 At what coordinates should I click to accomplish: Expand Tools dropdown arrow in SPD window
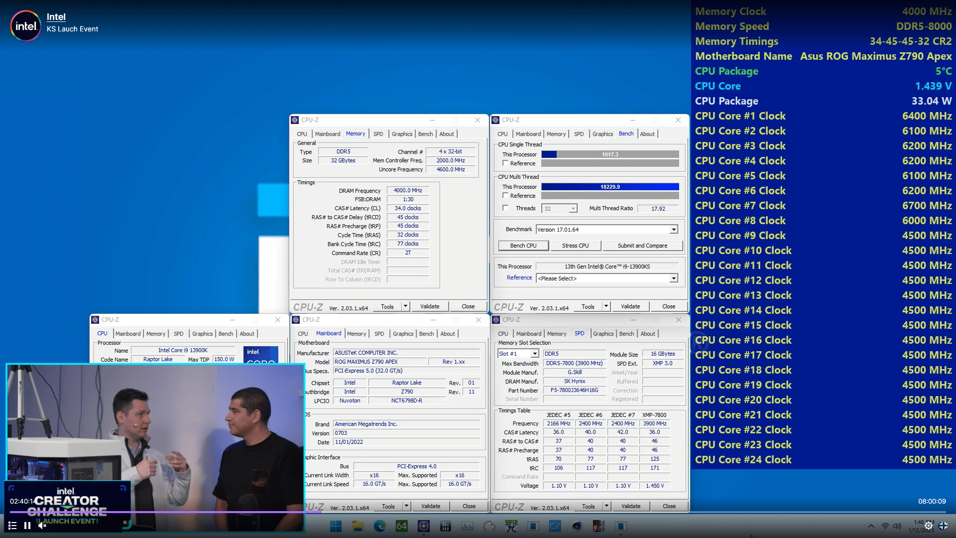pos(607,506)
